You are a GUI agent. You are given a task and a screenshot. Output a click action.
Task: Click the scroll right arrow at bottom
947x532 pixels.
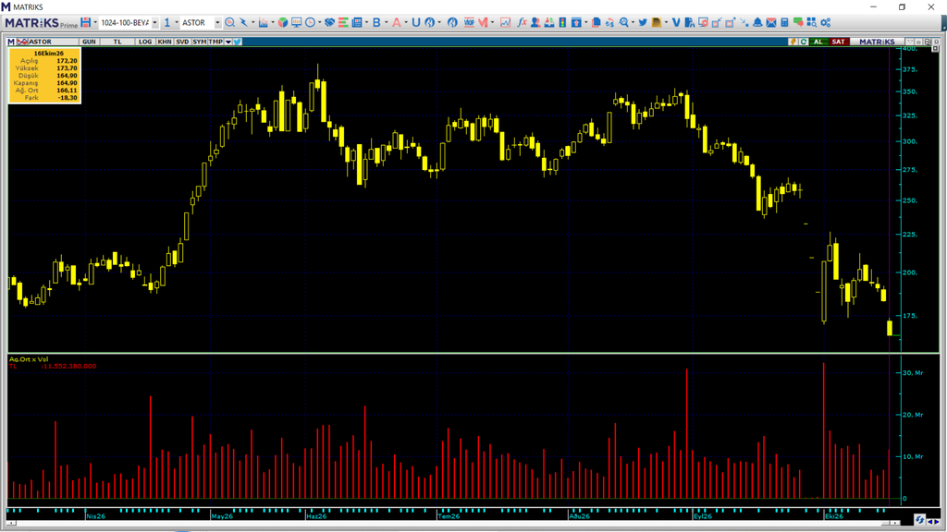(897, 523)
